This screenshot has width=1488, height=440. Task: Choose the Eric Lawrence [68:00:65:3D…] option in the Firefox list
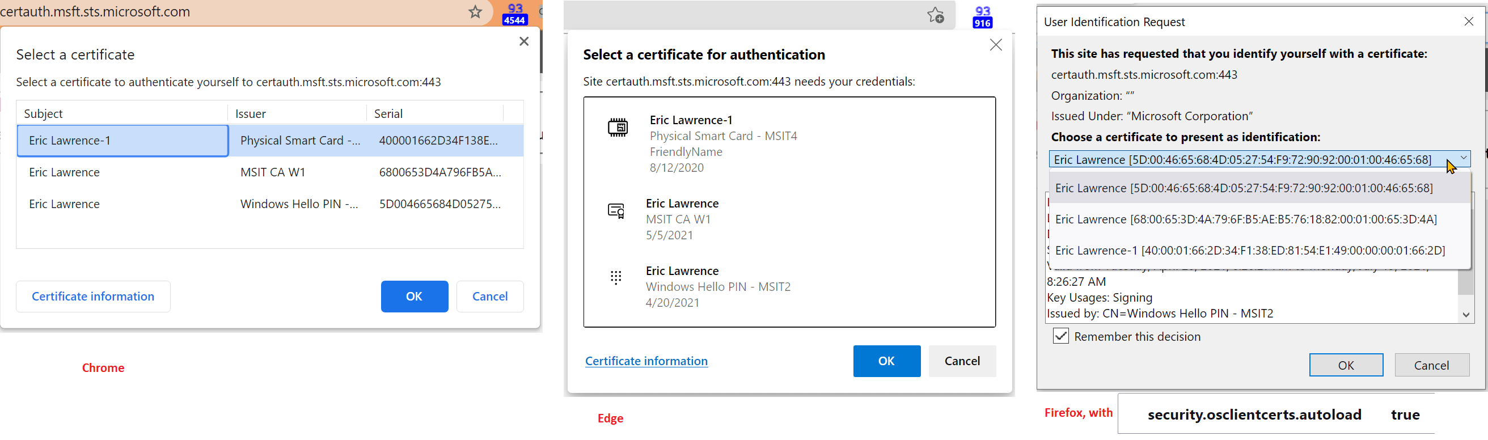1259,219
